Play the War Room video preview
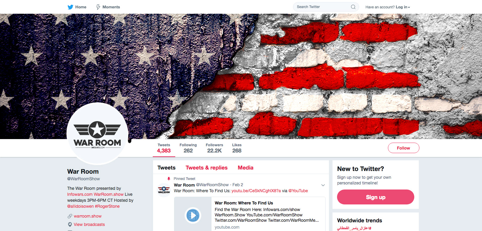 click(193, 215)
